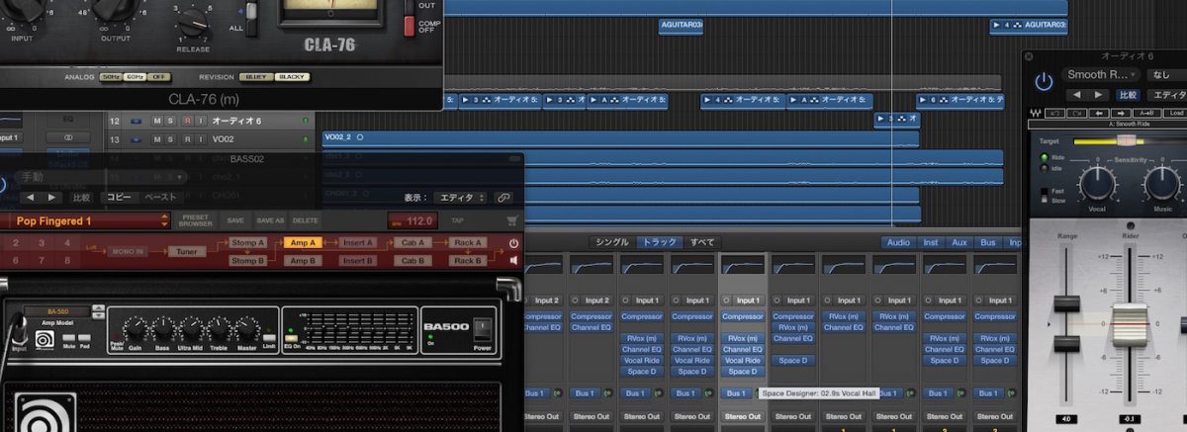The width and height of the screenshot is (1187, 432).
Task: Toggle EQ On button on amp
Action: tap(291, 338)
